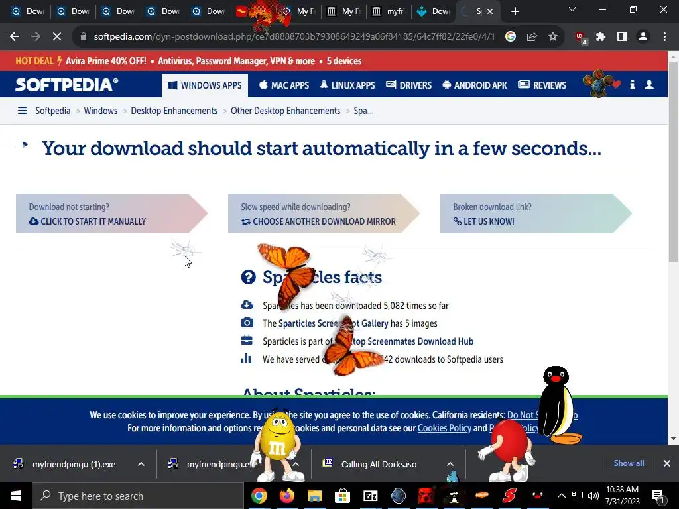
Task: Expand options for myfriendpingu (1).exe download
Action: [x=141, y=464]
